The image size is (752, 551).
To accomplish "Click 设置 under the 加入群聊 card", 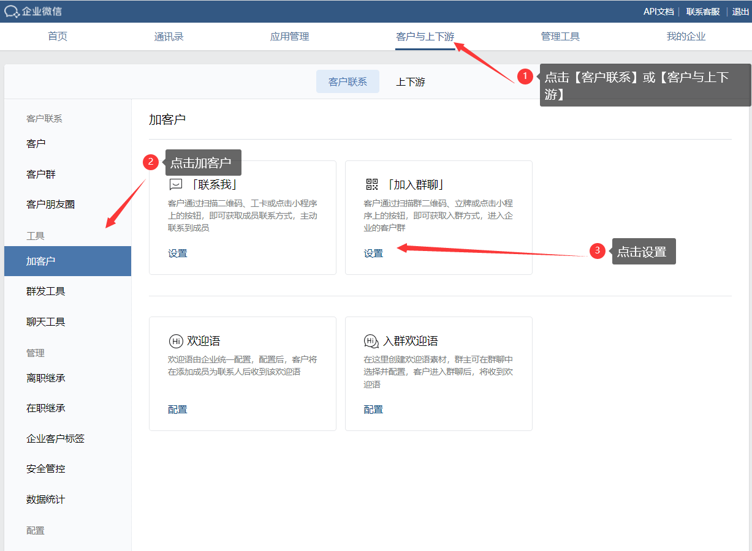I will click(373, 253).
